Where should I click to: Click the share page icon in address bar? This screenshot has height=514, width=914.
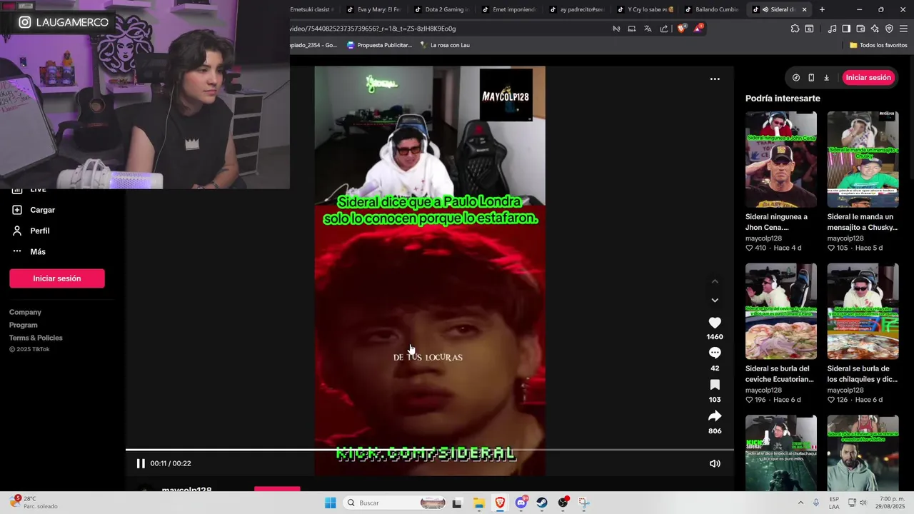[664, 29]
